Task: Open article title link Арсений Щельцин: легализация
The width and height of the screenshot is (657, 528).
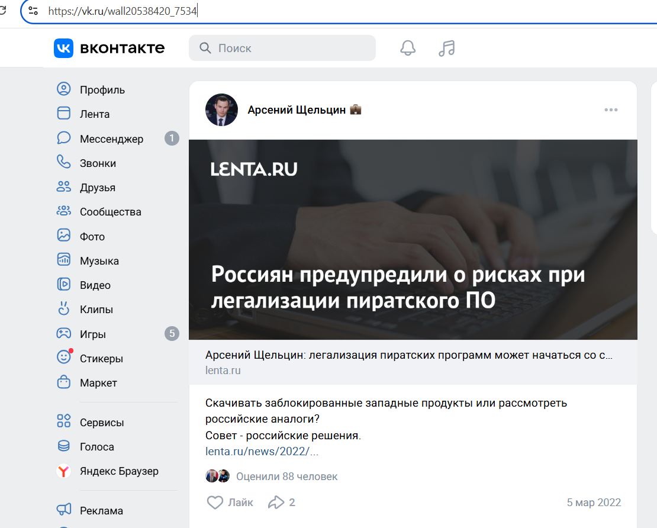Action: point(408,355)
